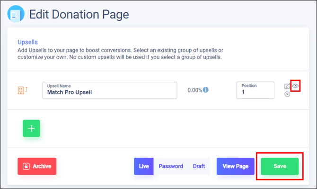Set page status to Live
The width and height of the screenshot is (317, 189).
click(x=144, y=166)
